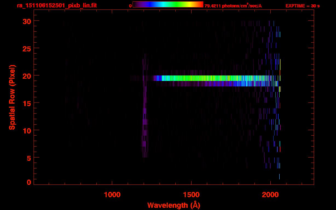336x210 pixels.
Task: Click the 2000 wavelength tick label
Action: tap(270, 195)
